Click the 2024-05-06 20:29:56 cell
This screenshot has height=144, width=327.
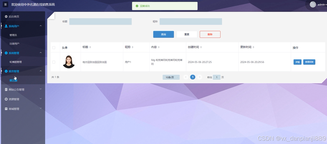[x=252, y=62]
